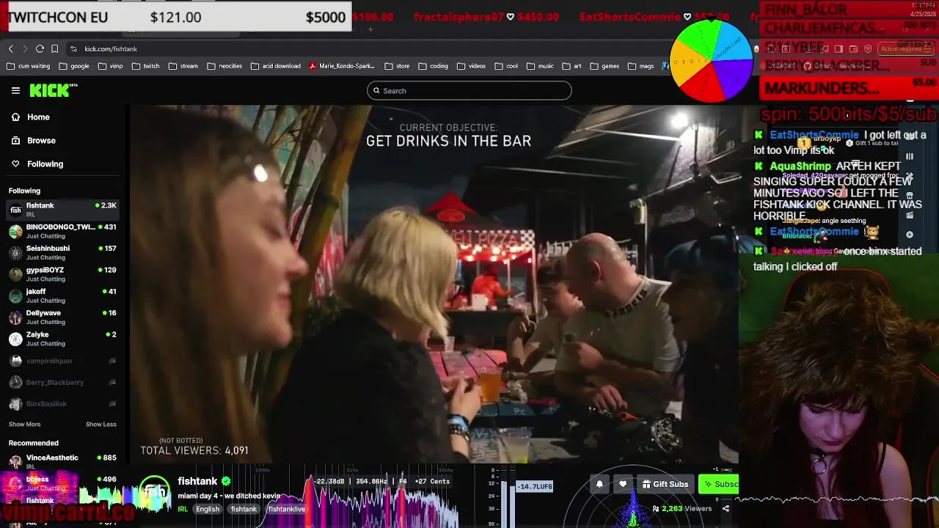
Task: Open the 'store' bookmark folder
Action: coord(397,66)
